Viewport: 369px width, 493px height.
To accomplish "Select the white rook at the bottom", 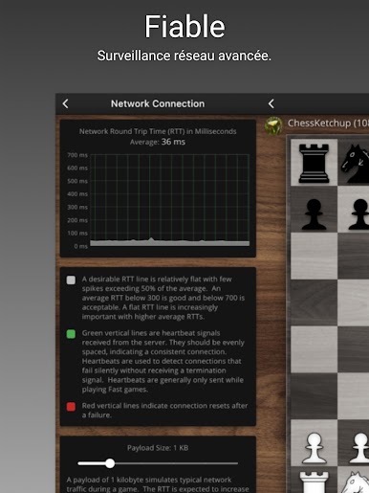I will tap(314, 482).
